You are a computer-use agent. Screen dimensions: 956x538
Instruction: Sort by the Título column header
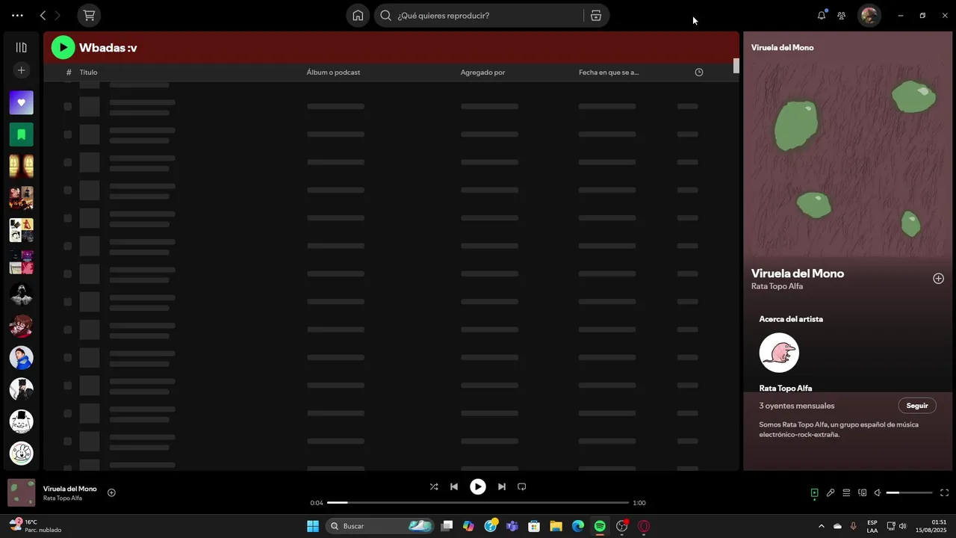(x=88, y=72)
